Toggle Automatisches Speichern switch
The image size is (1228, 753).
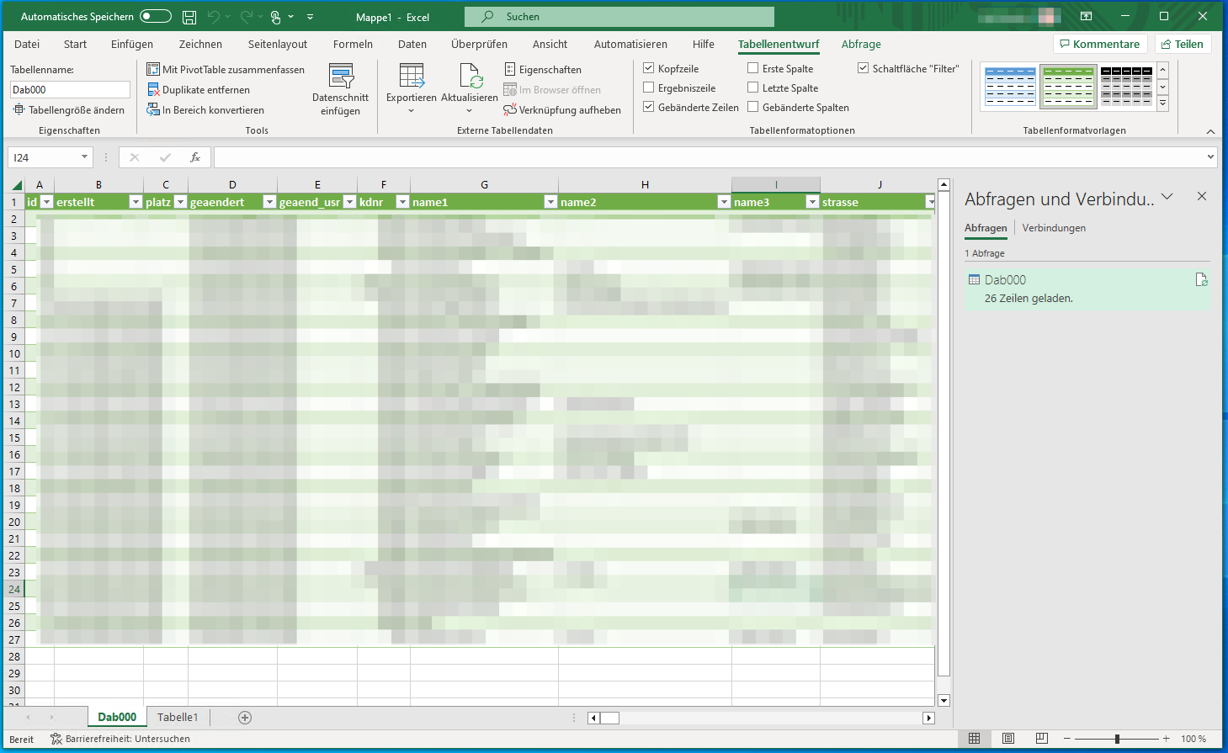(155, 17)
